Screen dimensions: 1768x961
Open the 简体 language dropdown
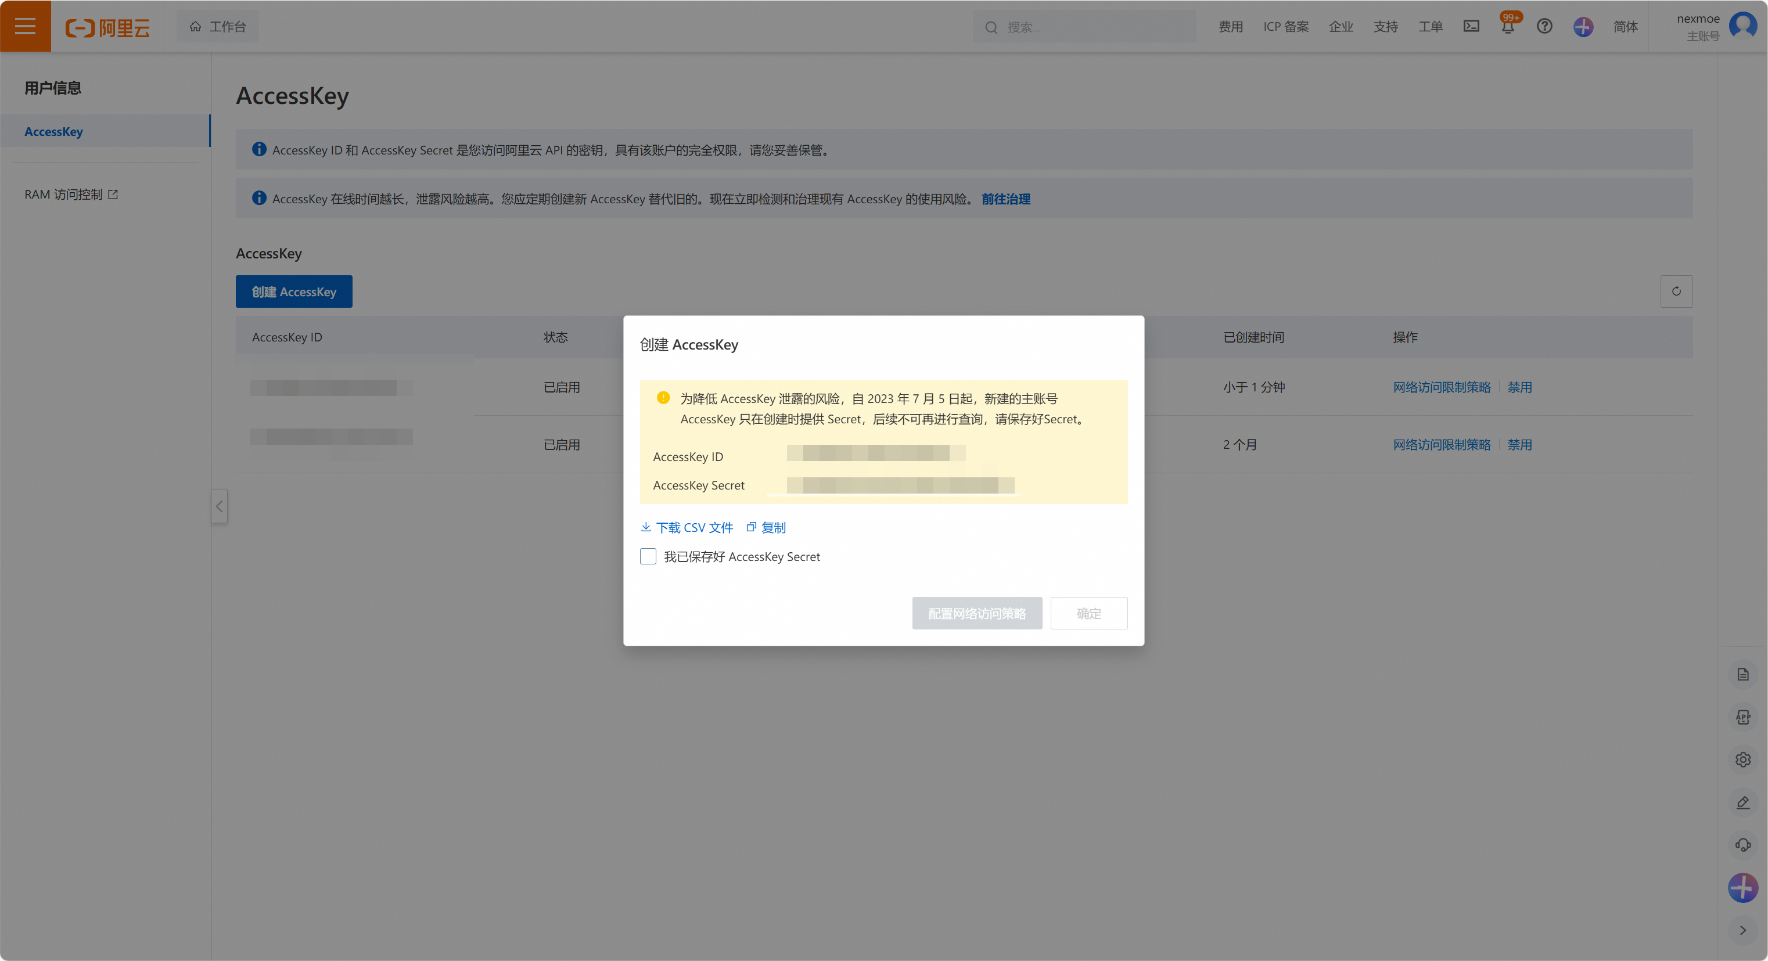click(1625, 26)
